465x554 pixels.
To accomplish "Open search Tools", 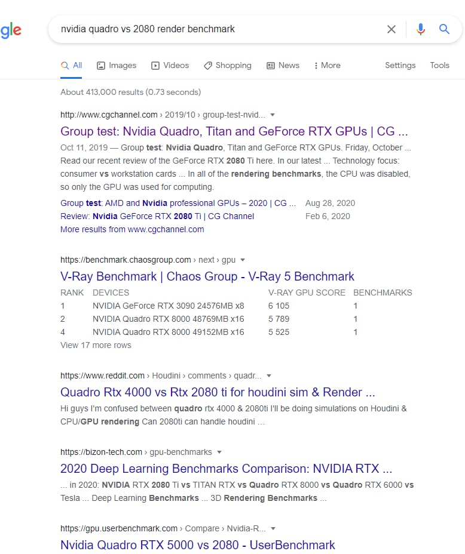I will point(439,65).
